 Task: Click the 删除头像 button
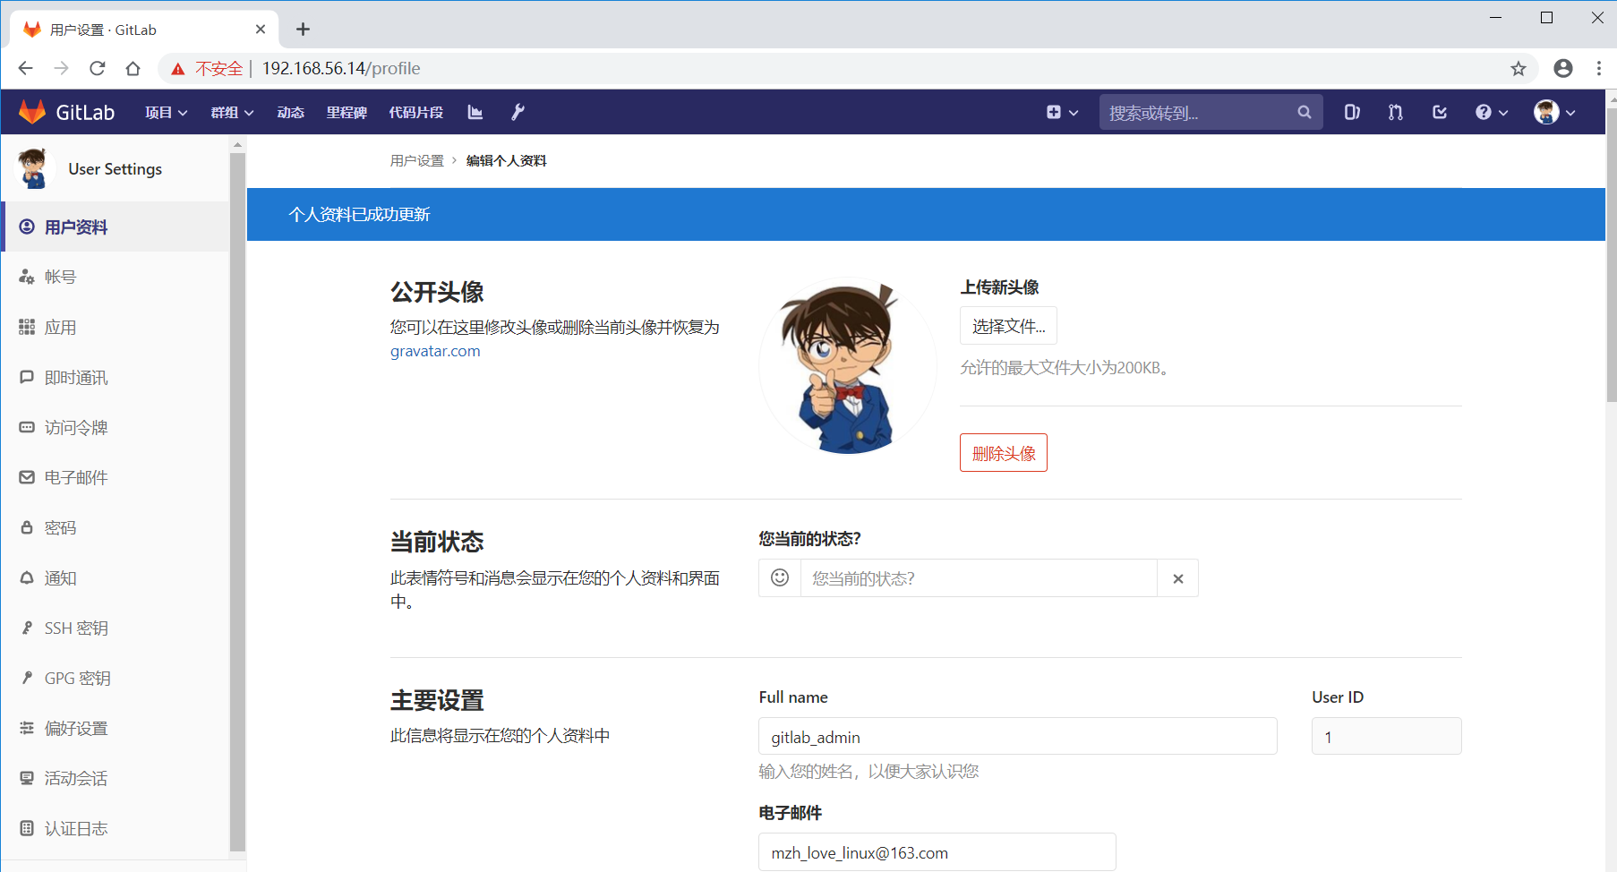1004,453
